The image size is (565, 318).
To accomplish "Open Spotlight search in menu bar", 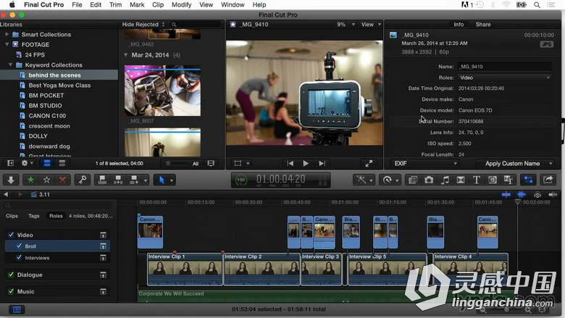I will pyautogui.click(x=537, y=4).
